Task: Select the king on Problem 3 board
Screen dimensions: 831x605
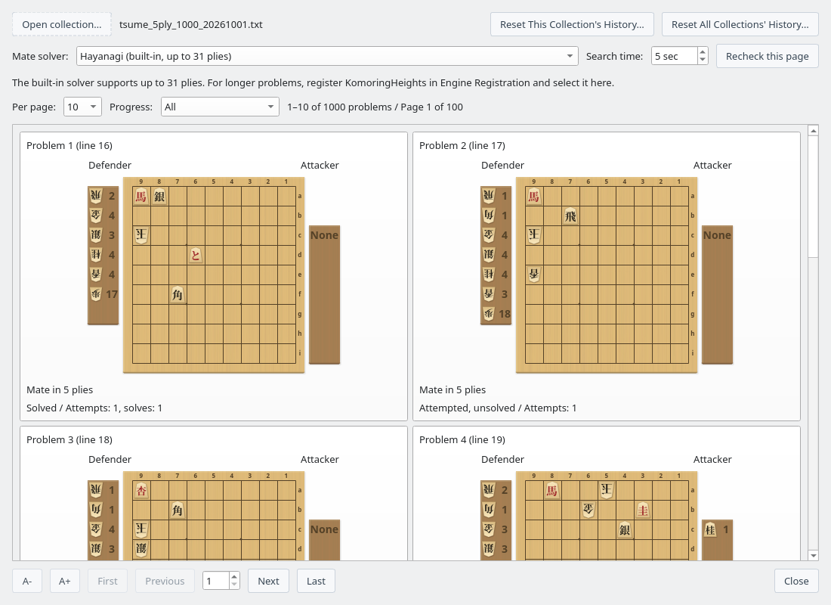Action: 141,529
